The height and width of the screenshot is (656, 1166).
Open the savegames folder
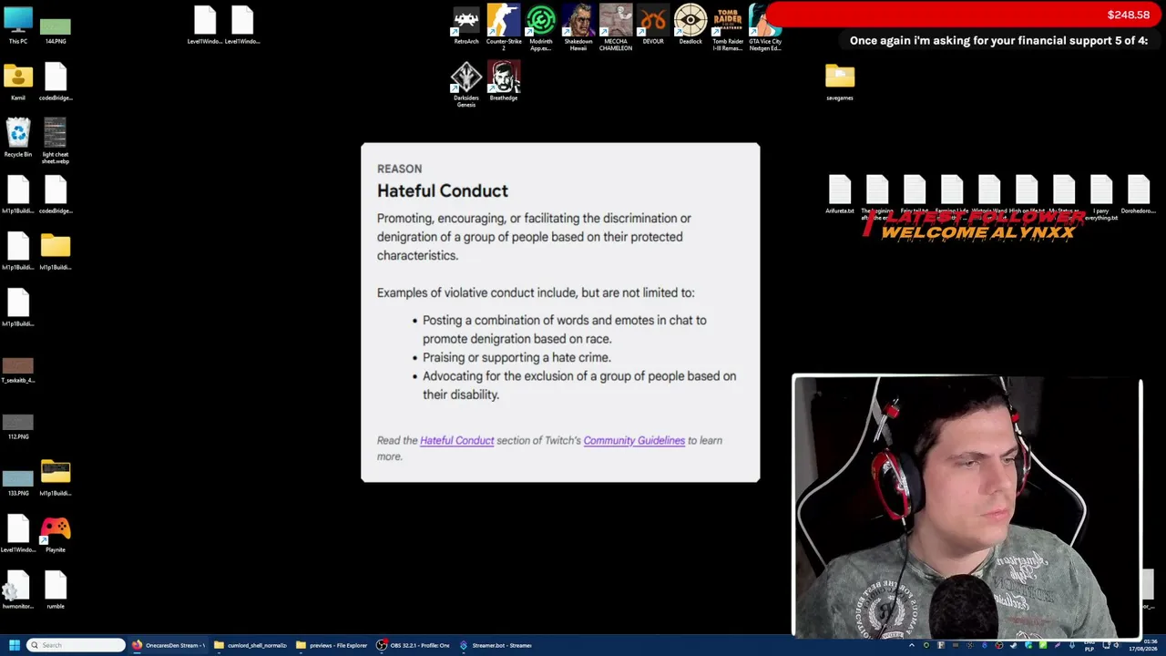tap(840, 81)
